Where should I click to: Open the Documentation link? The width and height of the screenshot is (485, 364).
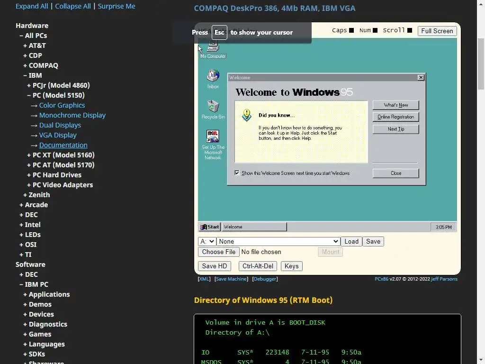point(63,145)
